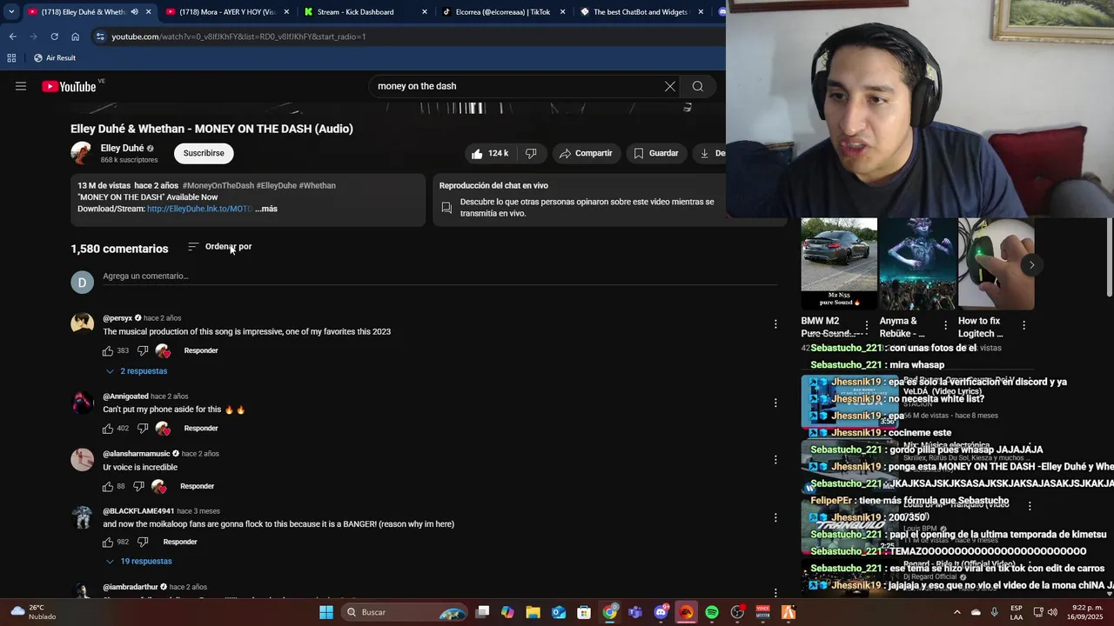Open options menu for @alansharmamusic comment
The height and width of the screenshot is (626, 1114).
(775, 460)
